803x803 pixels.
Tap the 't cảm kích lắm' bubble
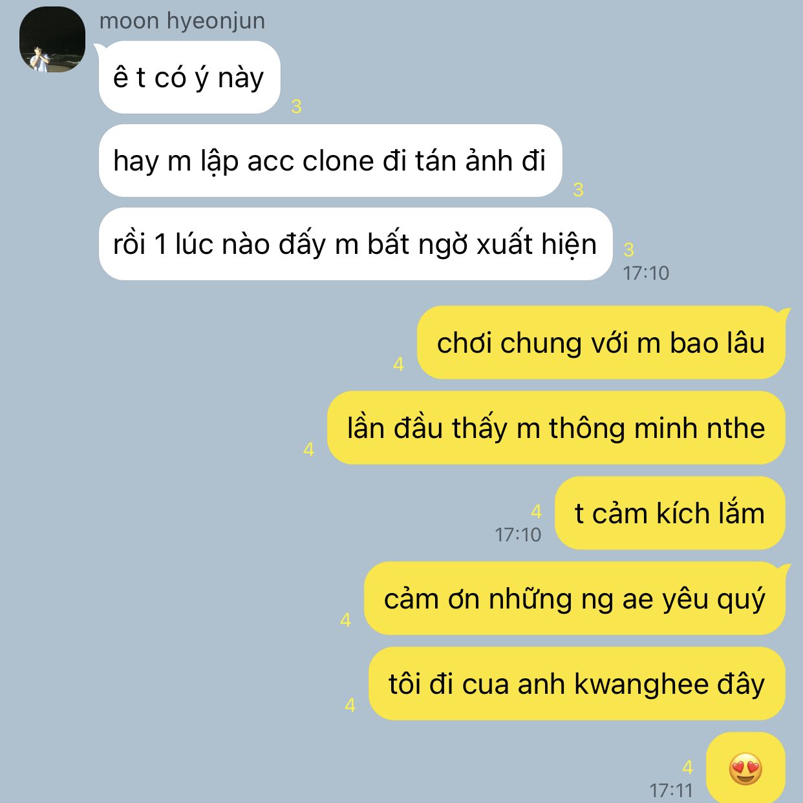tap(670, 513)
